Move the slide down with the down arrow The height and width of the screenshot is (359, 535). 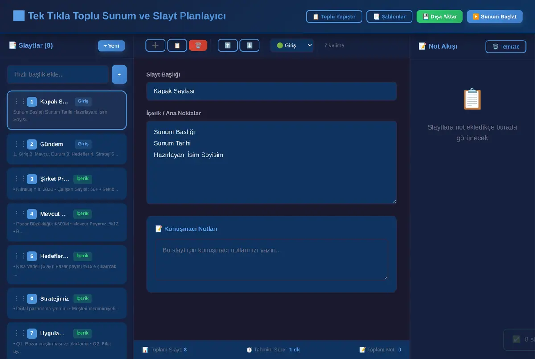click(x=249, y=45)
